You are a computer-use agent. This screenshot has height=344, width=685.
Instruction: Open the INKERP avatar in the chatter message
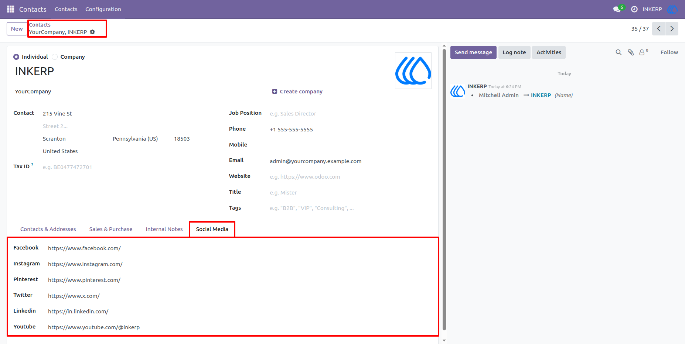pos(457,91)
